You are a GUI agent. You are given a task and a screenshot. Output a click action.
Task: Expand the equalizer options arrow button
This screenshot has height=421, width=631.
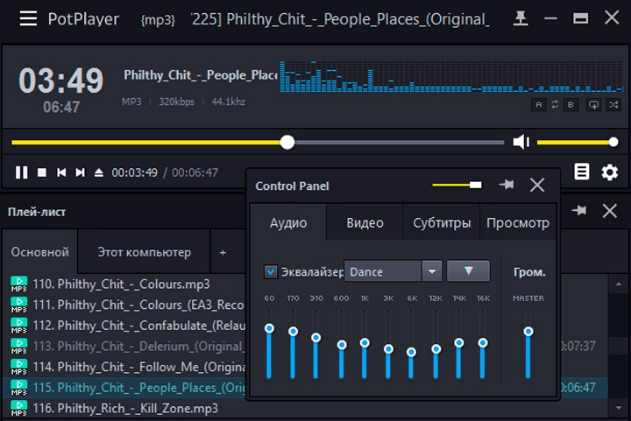[x=468, y=271]
